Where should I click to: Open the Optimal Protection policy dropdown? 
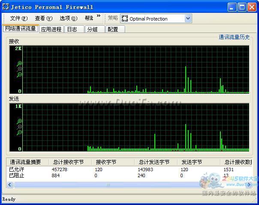click(x=188, y=18)
